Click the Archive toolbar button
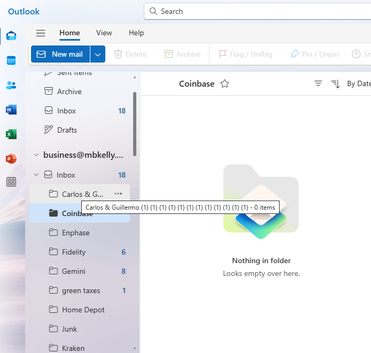This screenshot has width=371, height=353. 183,54
